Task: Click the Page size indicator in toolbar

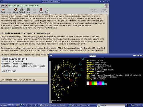Action: pyautogui.click(x=104, y=11)
